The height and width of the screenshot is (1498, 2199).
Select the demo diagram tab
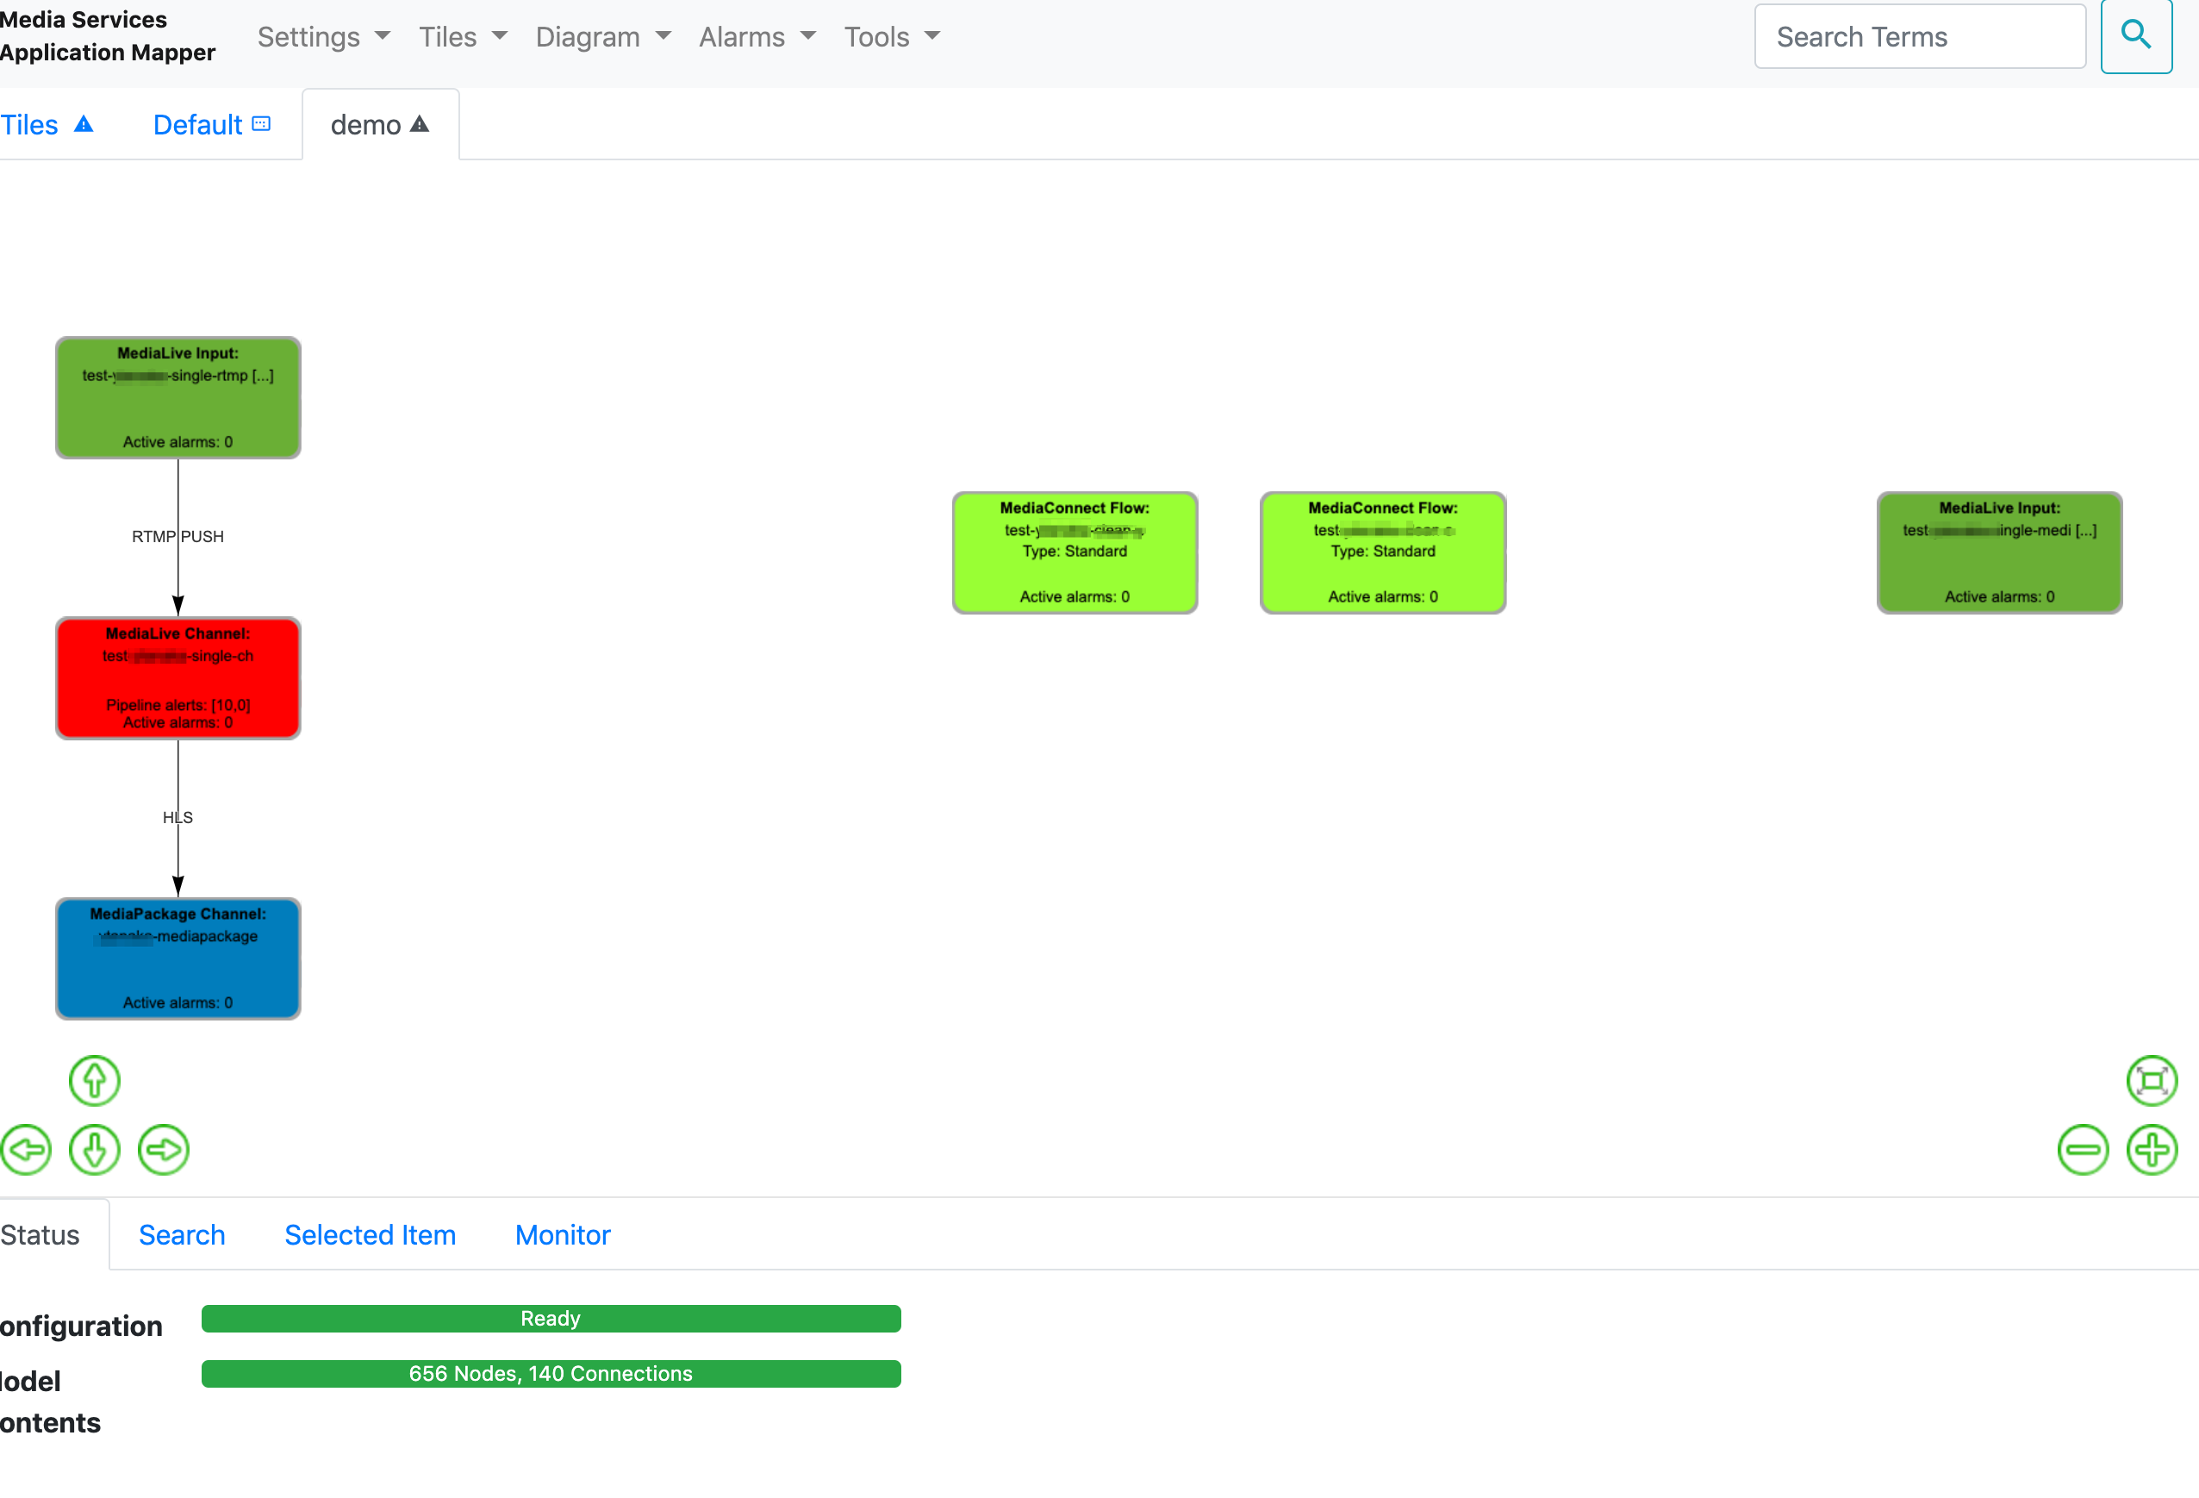(x=380, y=124)
